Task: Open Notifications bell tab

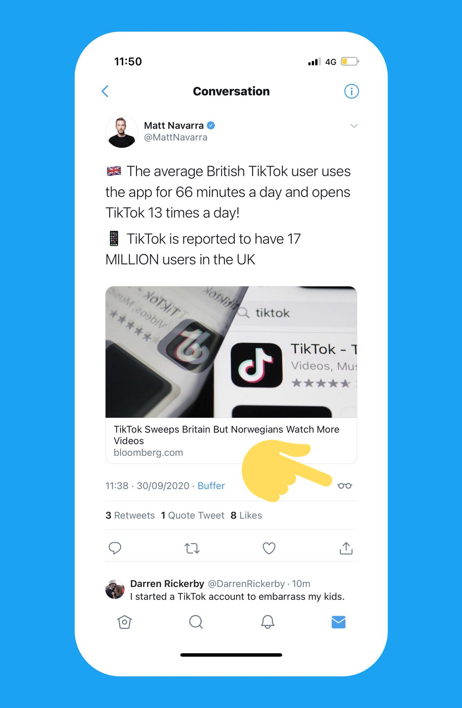Action: (x=267, y=622)
